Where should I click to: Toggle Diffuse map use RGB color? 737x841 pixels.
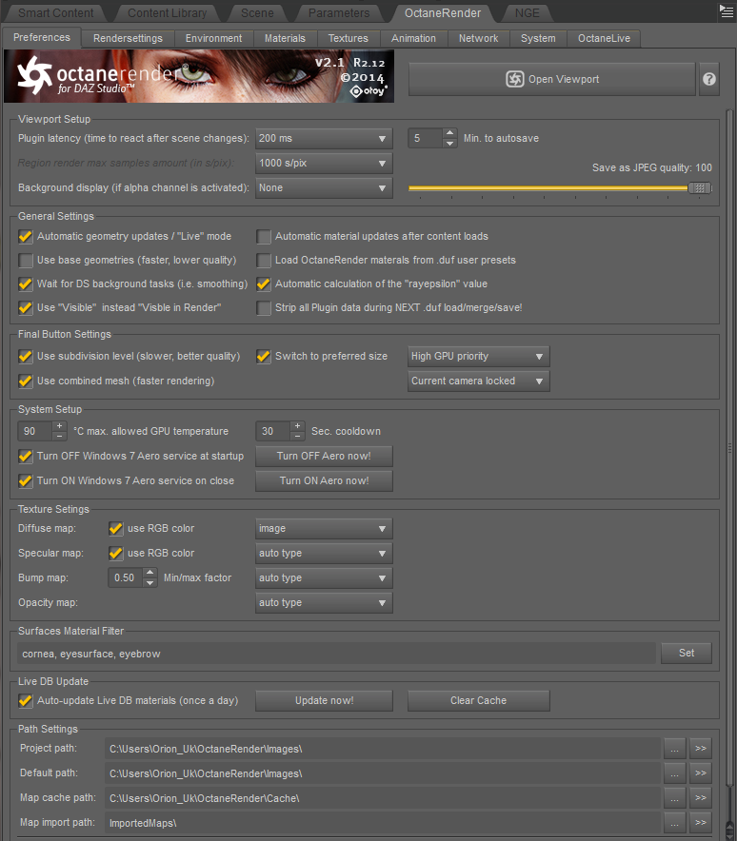coord(116,529)
